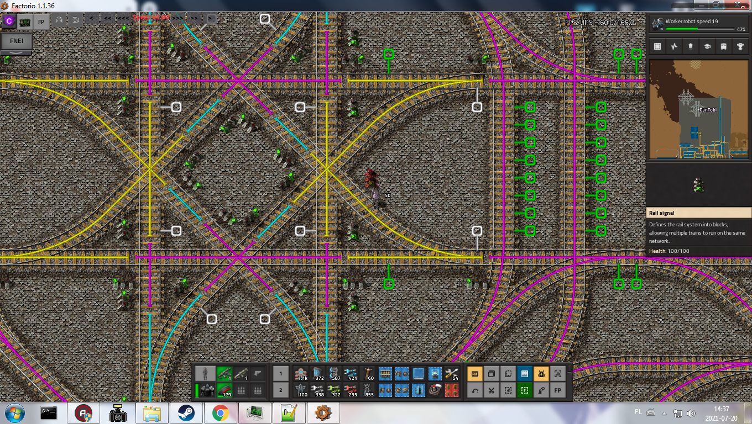Click the copy shortcut button
752x424 pixels.
491,374
